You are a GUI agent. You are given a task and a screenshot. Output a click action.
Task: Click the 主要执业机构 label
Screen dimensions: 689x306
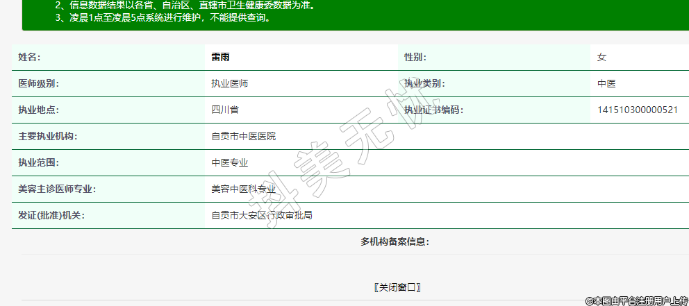[x=47, y=137]
